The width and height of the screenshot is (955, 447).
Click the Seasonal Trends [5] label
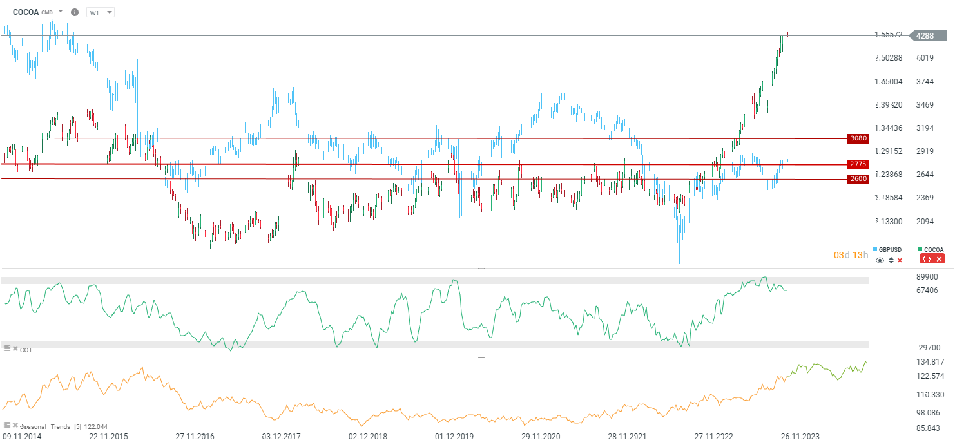50,426
